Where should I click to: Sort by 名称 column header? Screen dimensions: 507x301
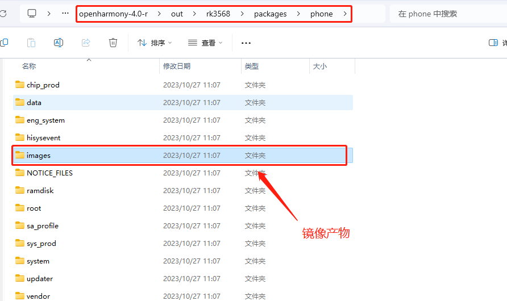pos(29,66)
